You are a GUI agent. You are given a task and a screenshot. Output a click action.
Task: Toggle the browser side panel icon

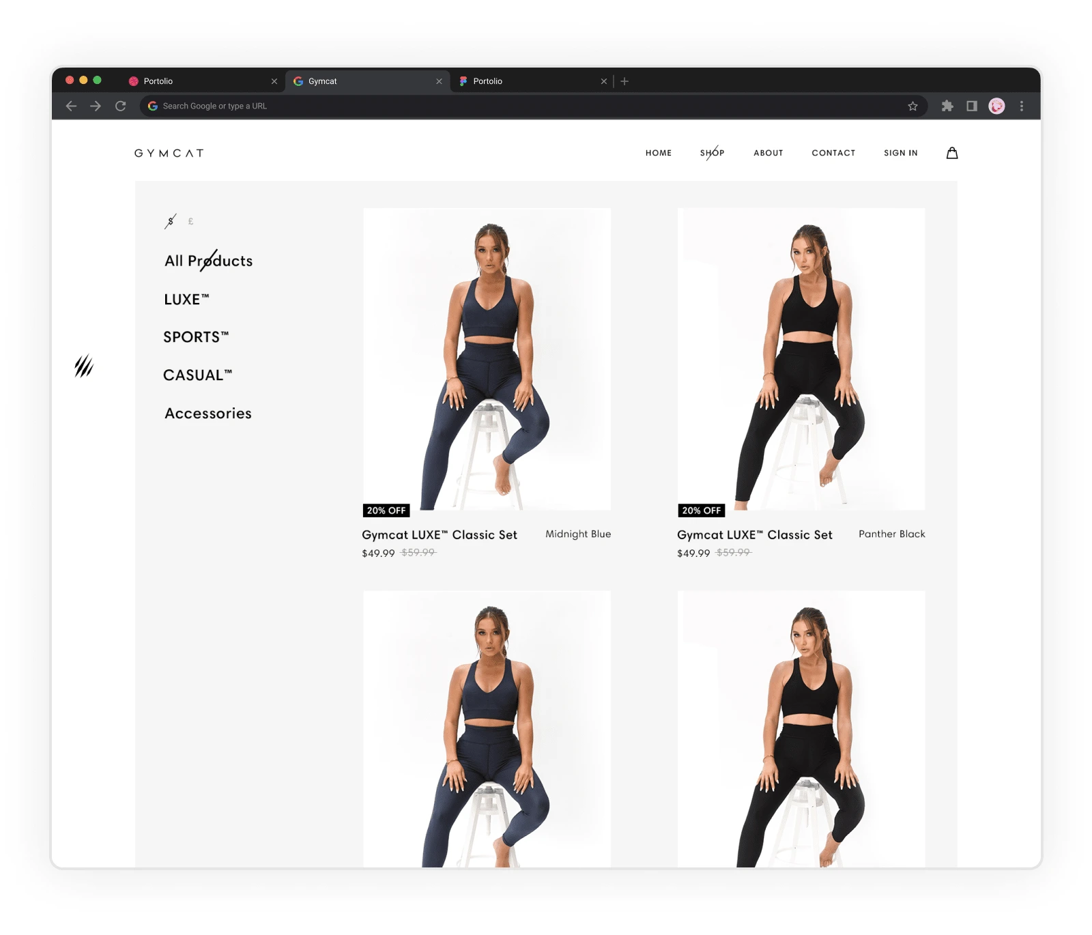pos(972,106)
